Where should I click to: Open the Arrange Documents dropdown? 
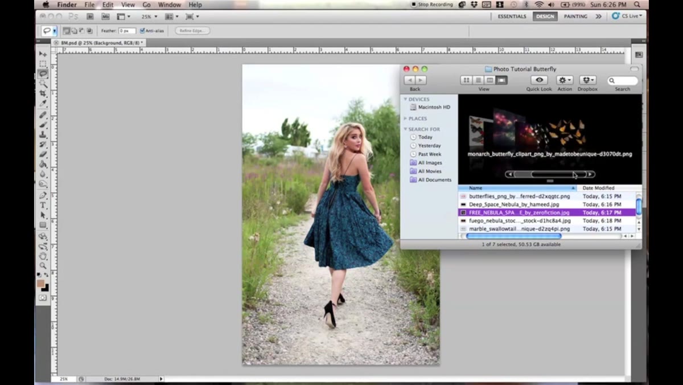[x=172, y=17]
